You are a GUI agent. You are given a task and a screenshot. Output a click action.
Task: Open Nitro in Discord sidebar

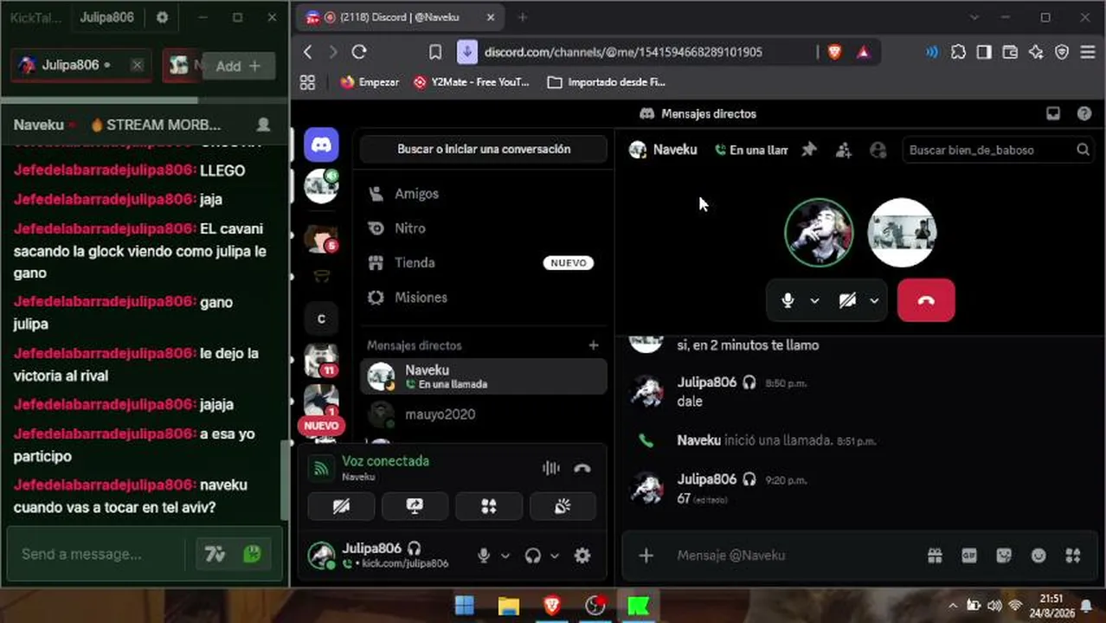pos(484,228)
